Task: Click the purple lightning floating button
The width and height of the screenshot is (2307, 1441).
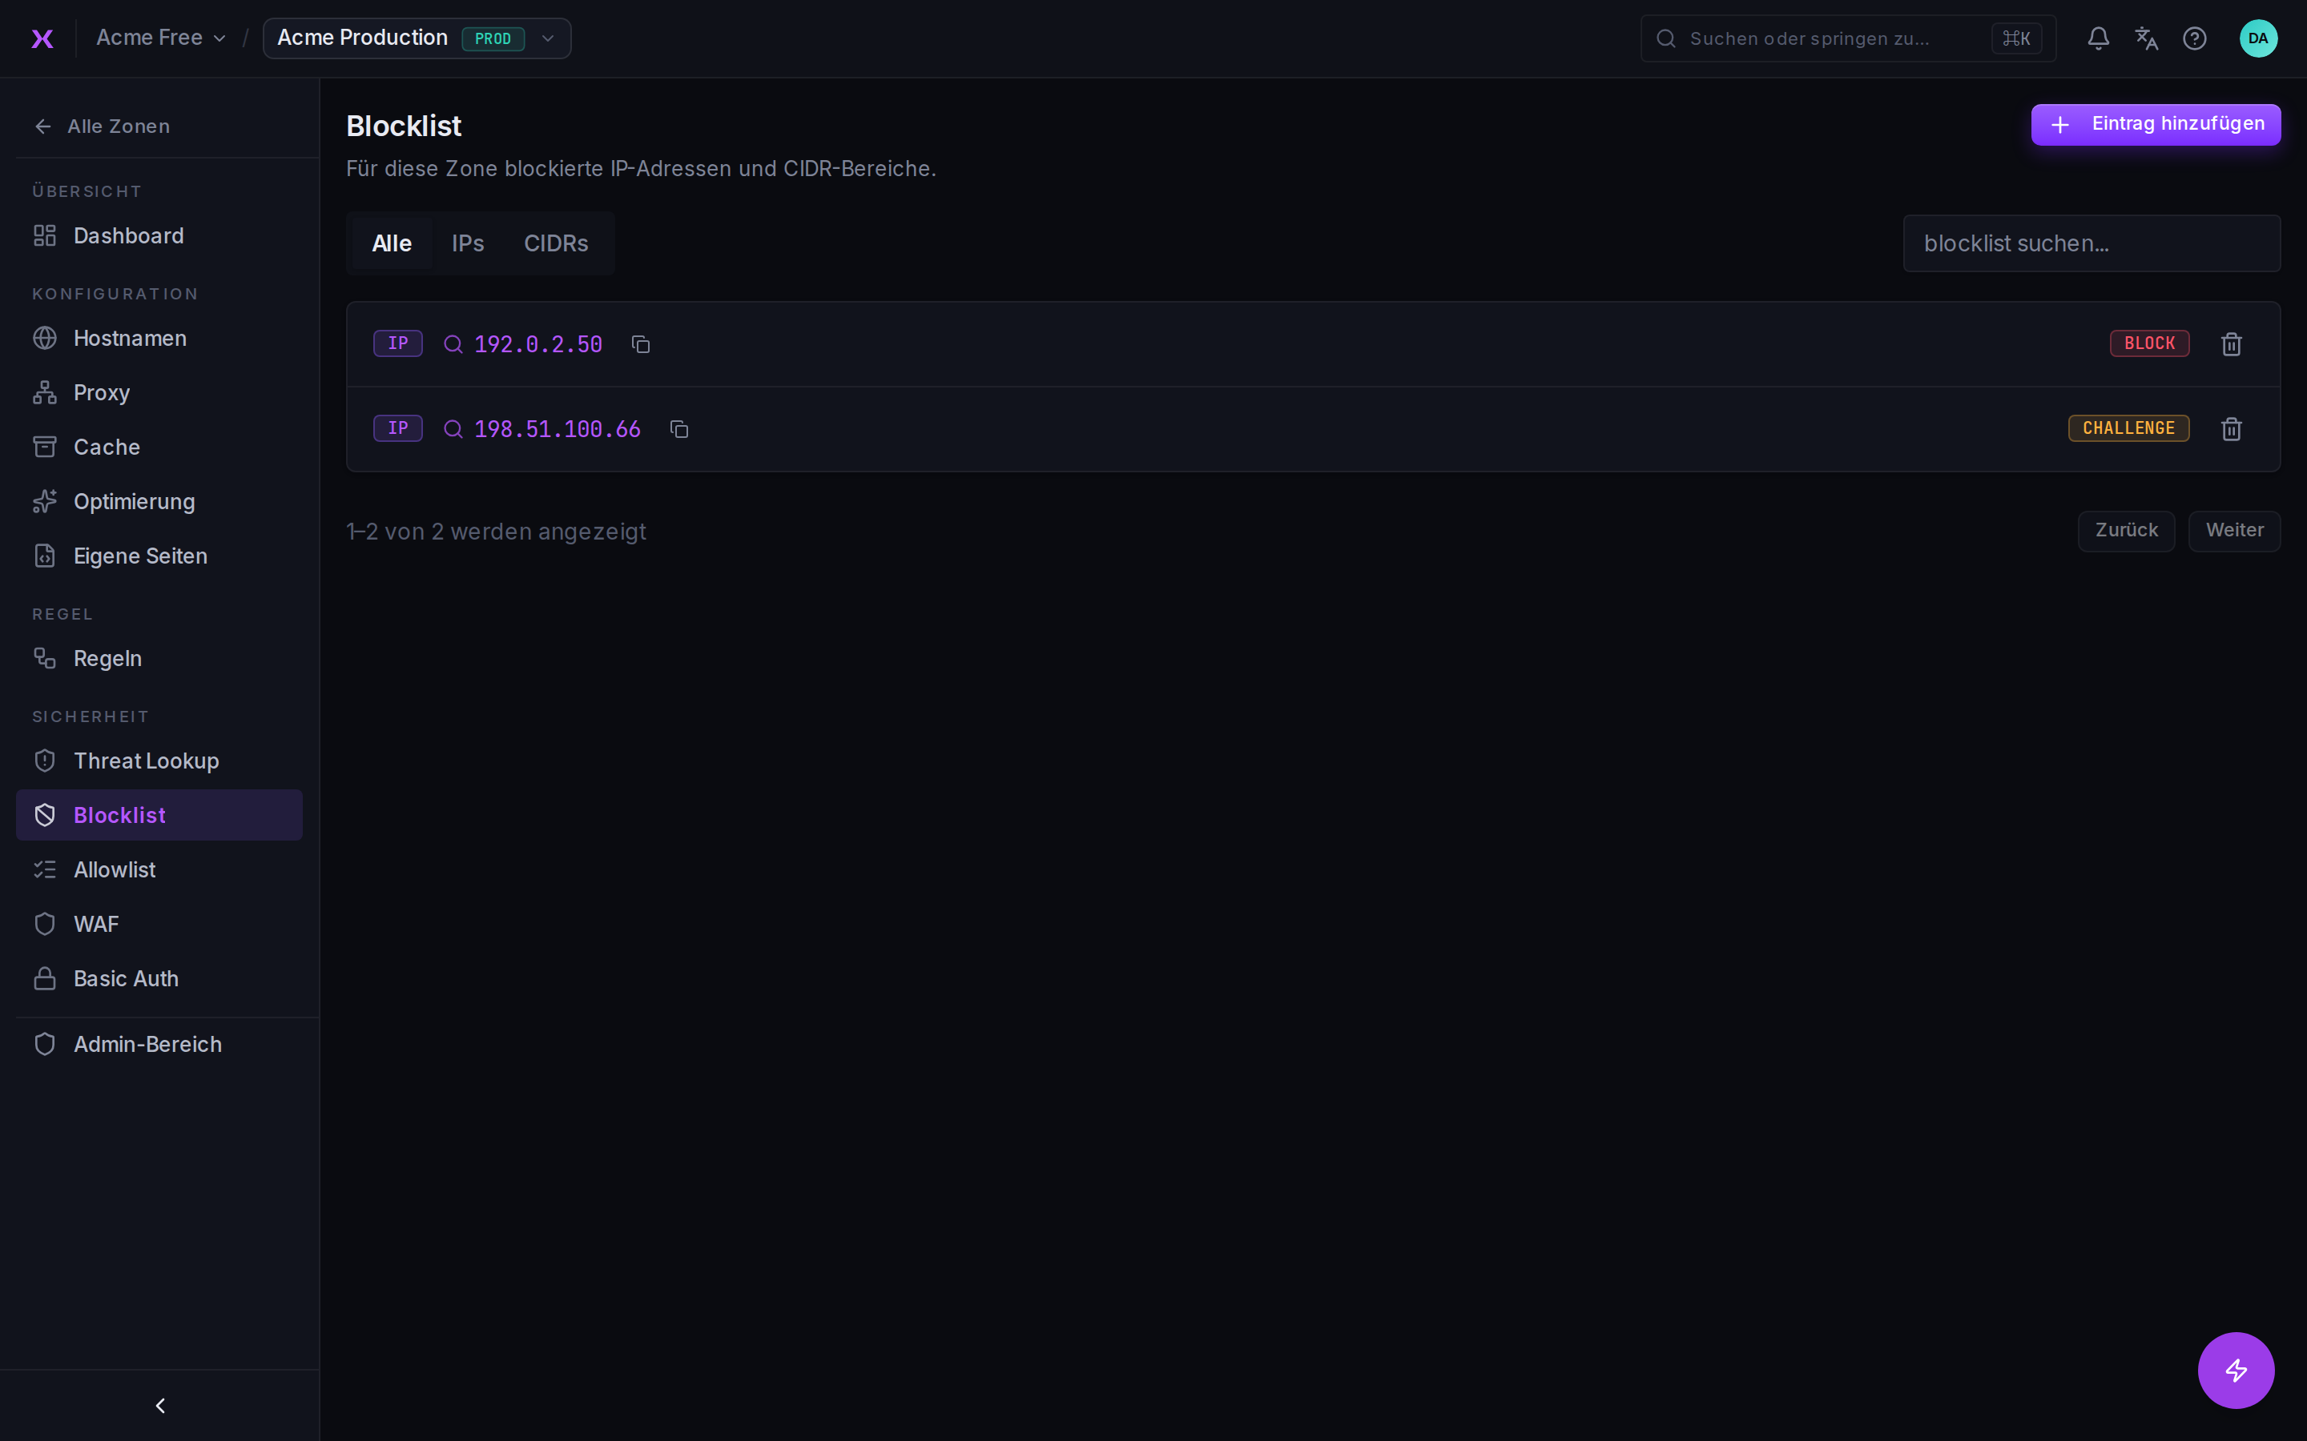Action: [x=2236, y=1370]
